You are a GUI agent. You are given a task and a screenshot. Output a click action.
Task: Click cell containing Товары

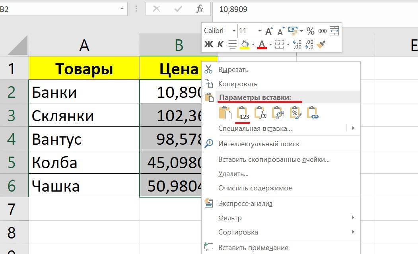84,68
